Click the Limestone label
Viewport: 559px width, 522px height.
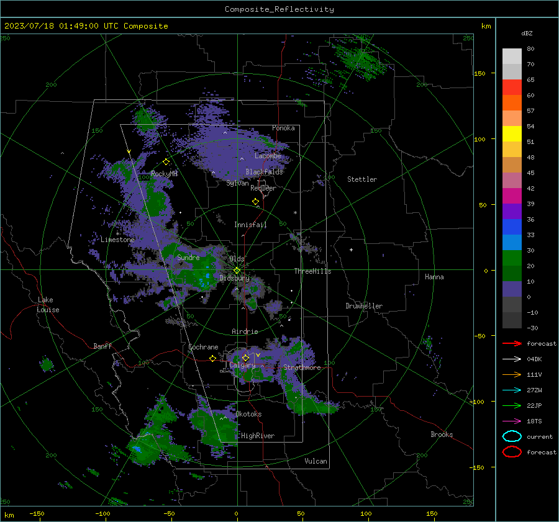tap(117, 240)
